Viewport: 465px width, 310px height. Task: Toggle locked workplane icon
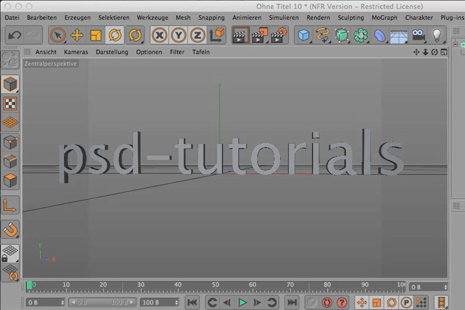tap(10, 254)
